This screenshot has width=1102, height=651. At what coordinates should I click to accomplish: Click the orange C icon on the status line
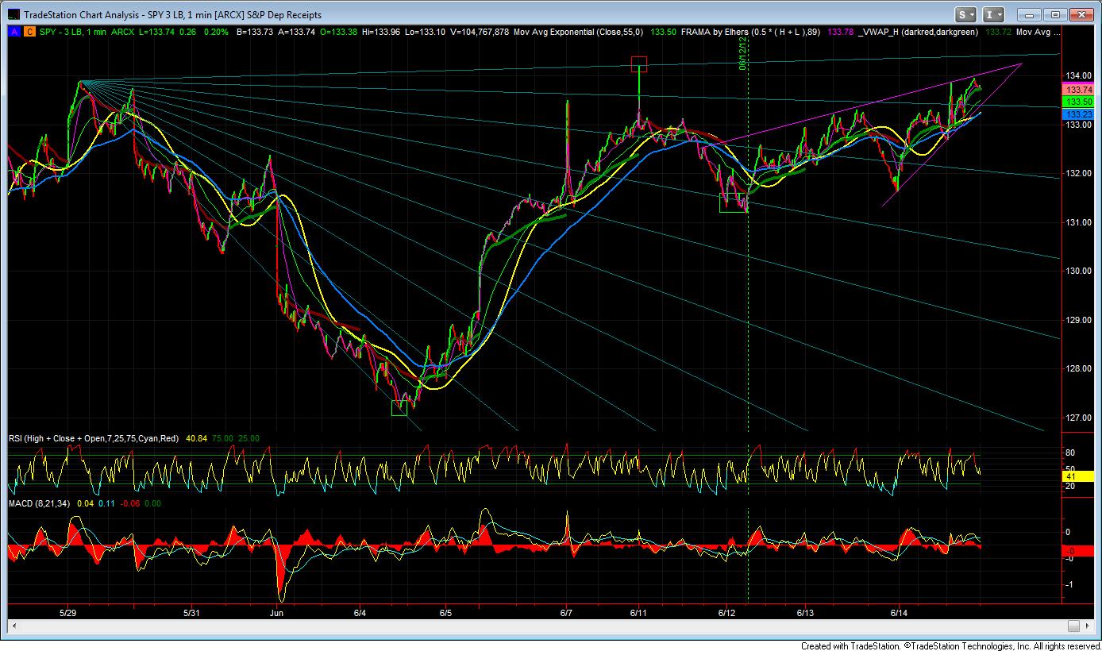(29, 32)
